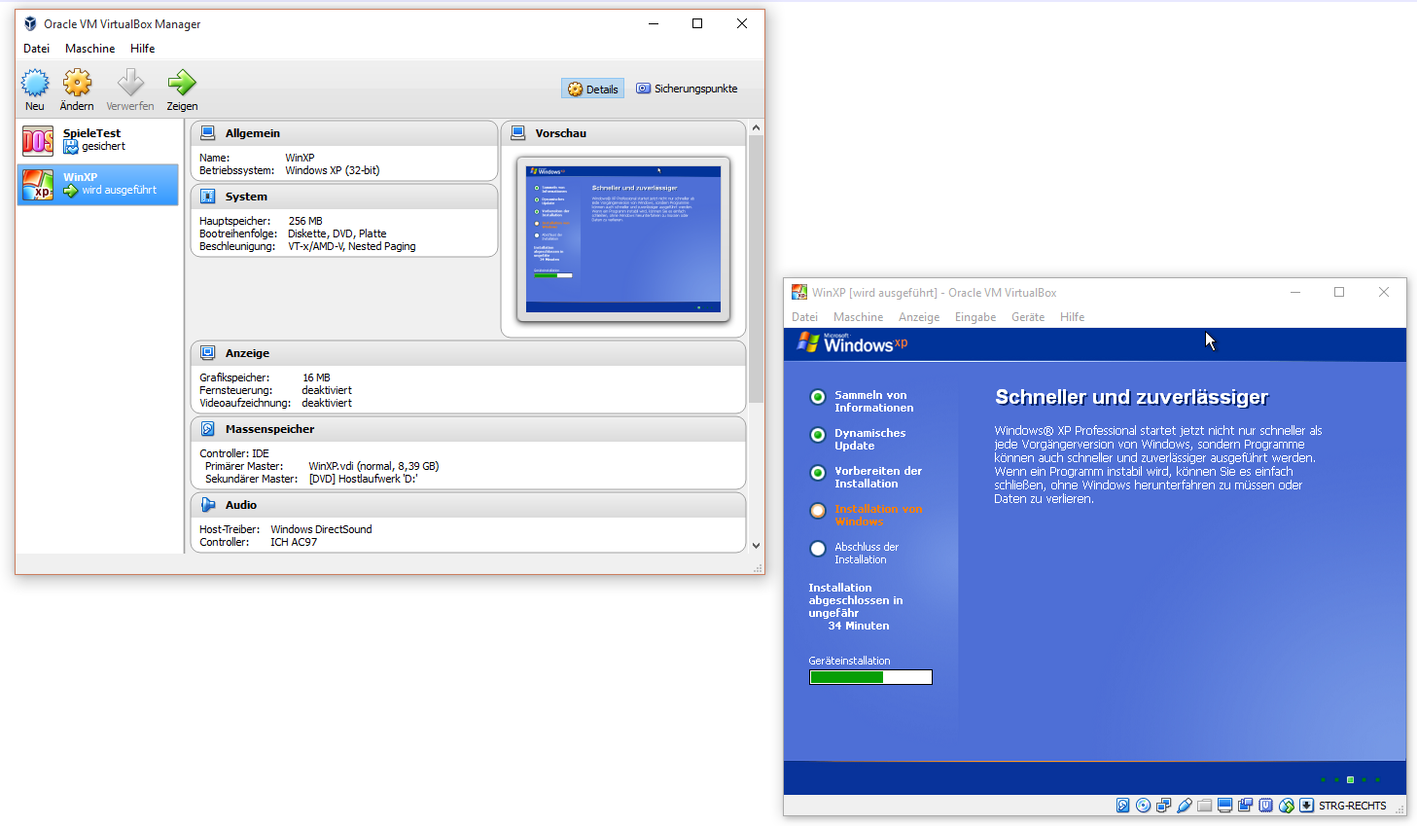Click the Neu toolbar icon
1417x826 pixels.
(x=35, y=85)
